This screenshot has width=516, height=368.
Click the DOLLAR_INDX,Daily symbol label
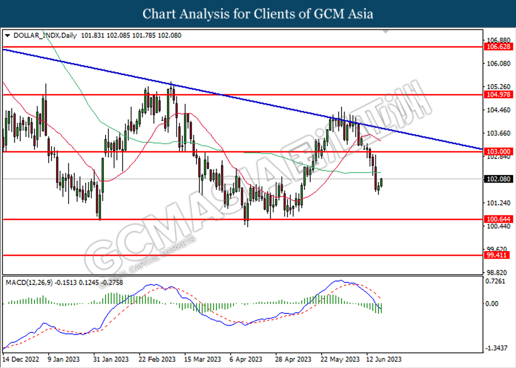(x=45, y=35)
